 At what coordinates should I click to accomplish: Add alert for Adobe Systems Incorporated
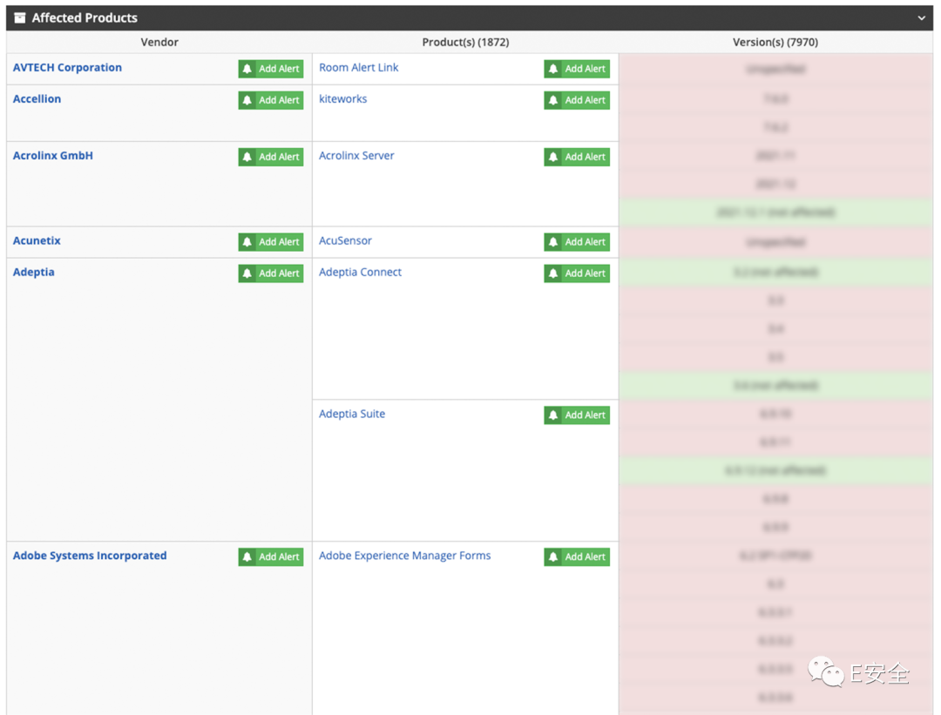pos(271,557)
